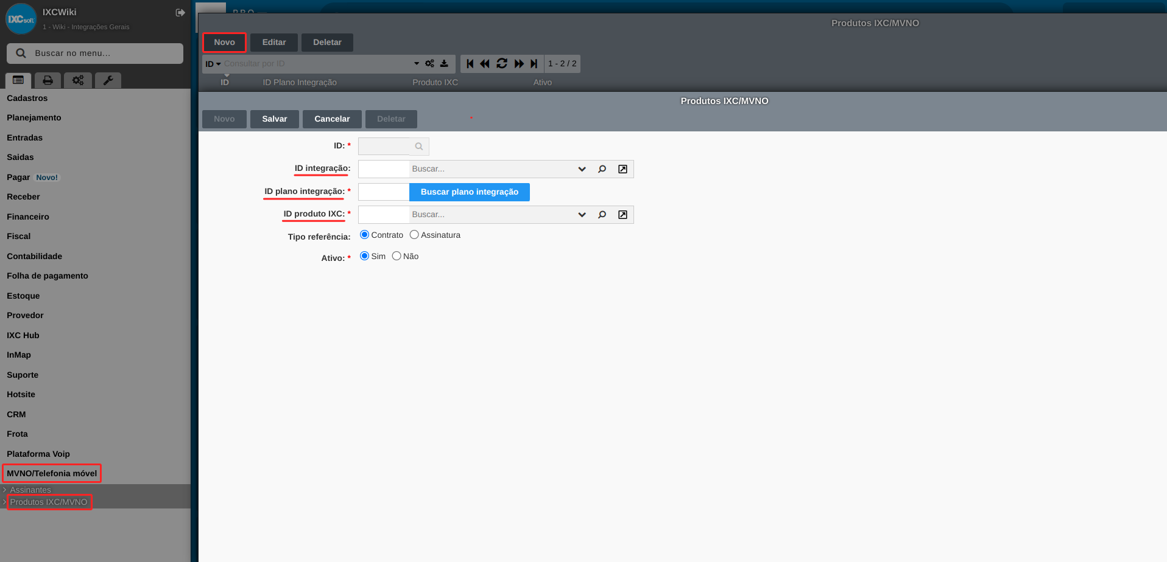Jump to last page of records
The image size is (1167, 562).
pos(534,64)
